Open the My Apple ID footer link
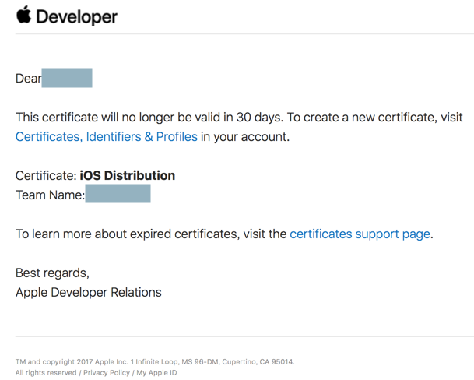Screen dimensions: 474x380 click(x=156, y=373)
